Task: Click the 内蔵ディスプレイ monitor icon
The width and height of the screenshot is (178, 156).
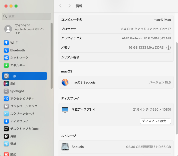Action: pyautogui.click(x=65, y=110)
